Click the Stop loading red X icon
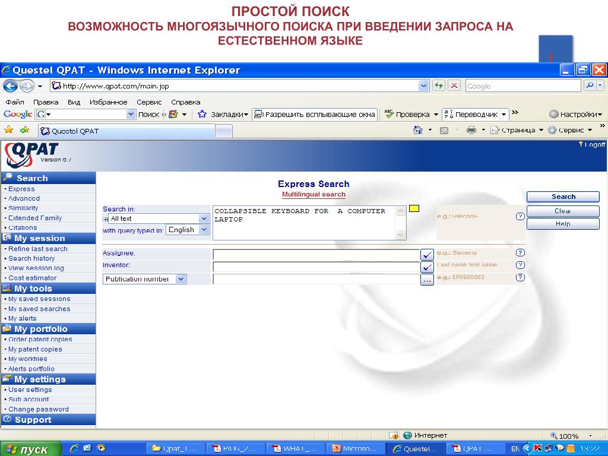 click(x=454, y=85)
